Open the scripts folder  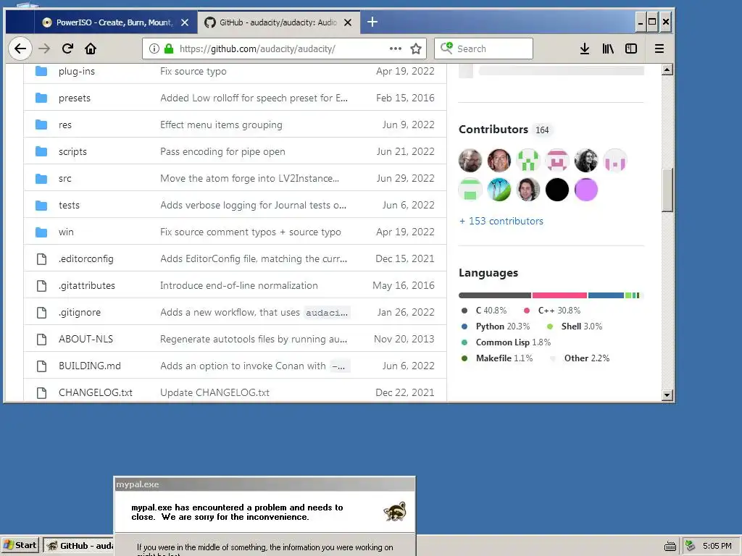click(72, 152)
